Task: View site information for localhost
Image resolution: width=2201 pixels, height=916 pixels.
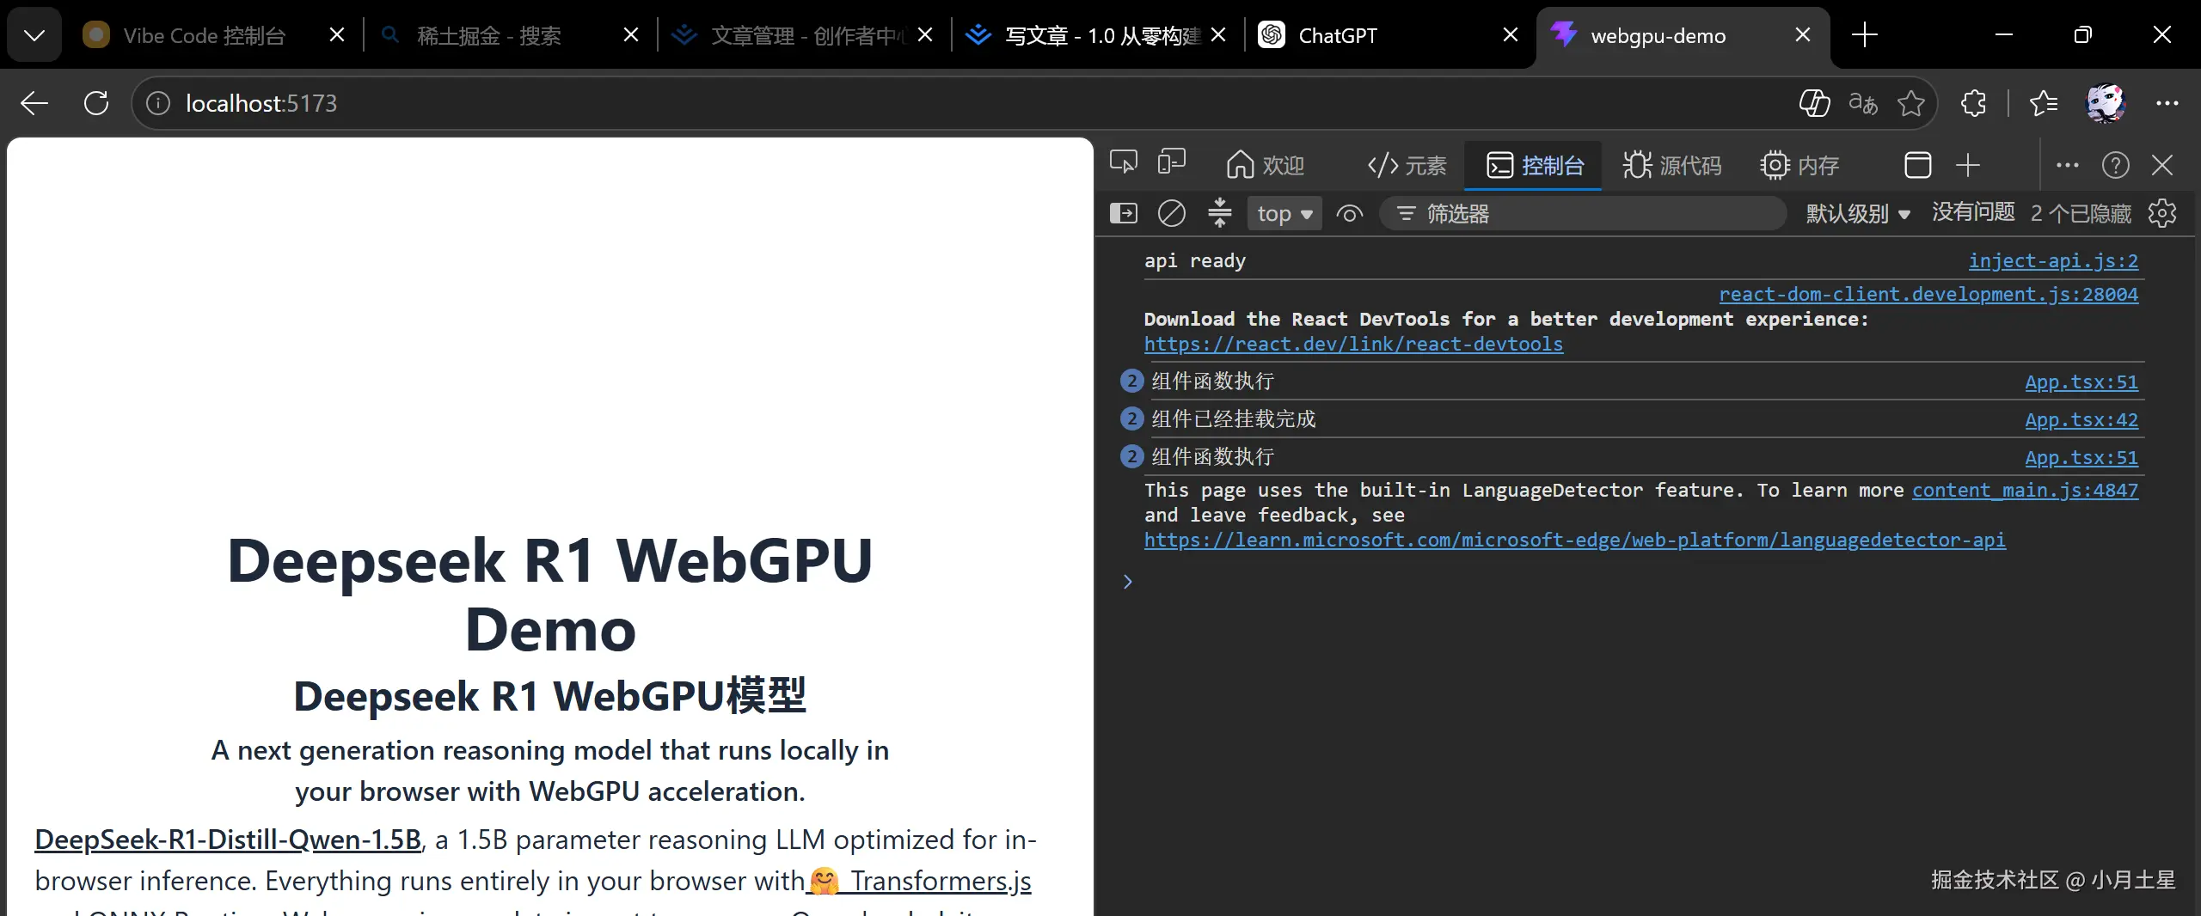Action: (x=158, y=103)
